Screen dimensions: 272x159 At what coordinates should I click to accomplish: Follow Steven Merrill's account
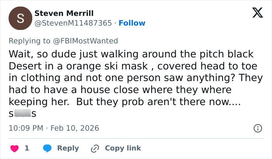pos(132,23)
